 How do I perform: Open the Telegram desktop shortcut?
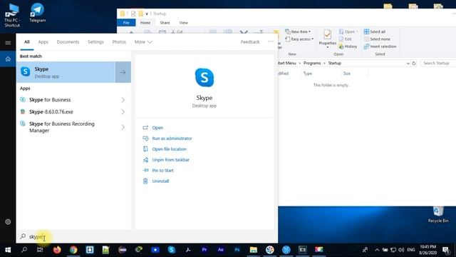(38, 13)
